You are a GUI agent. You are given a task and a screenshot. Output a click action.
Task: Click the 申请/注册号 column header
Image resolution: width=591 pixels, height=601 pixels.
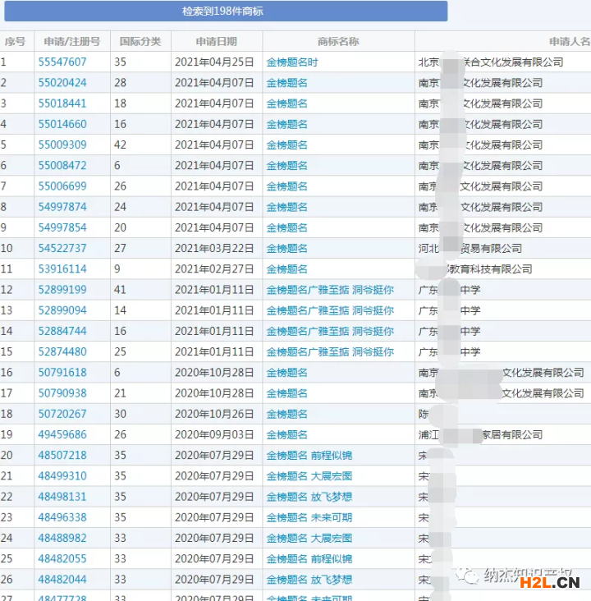point(72,41)
